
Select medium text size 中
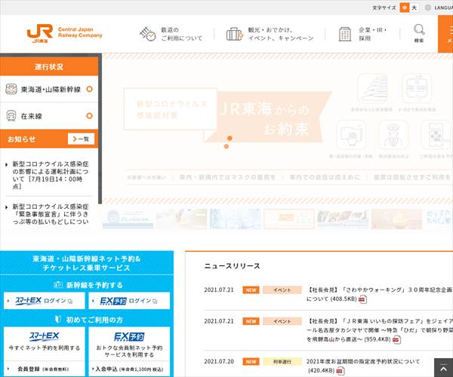tap(405, 8)
